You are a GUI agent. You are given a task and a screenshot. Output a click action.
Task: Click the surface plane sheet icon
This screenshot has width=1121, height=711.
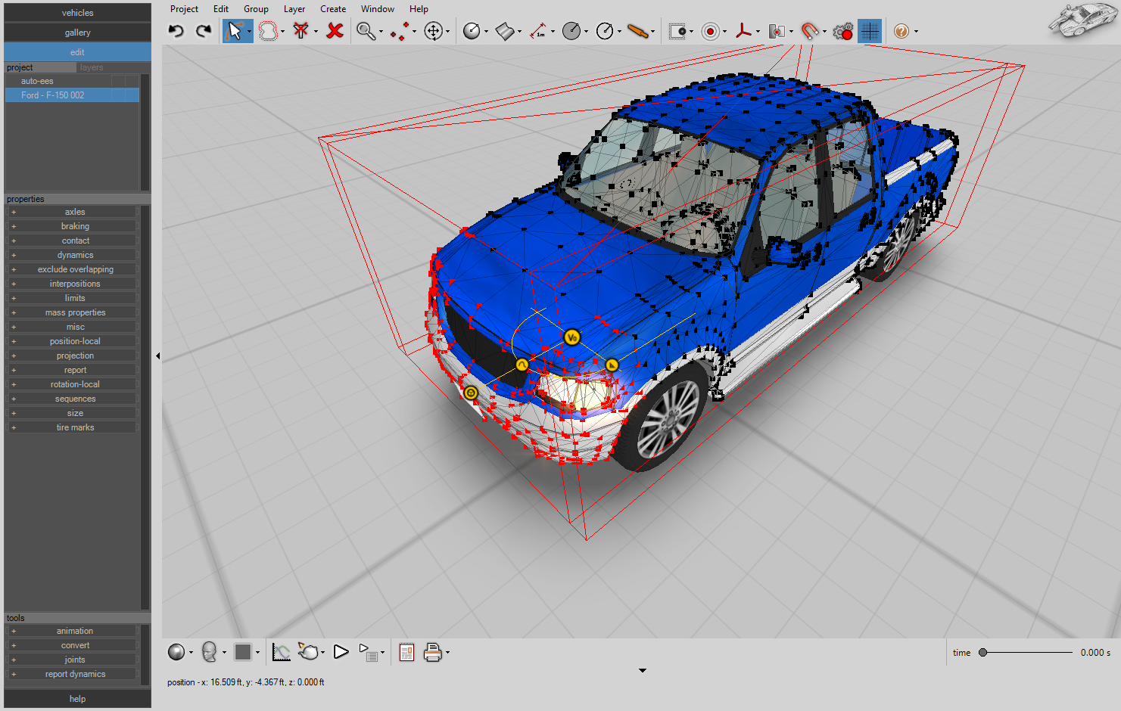coord(505,31)
